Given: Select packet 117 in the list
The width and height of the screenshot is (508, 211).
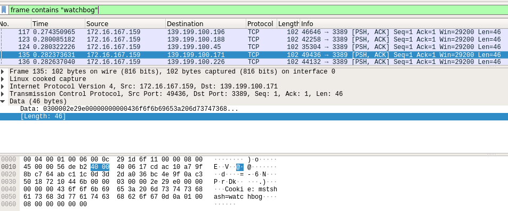Looking at the screenshot, I should [x=254, y=32].
